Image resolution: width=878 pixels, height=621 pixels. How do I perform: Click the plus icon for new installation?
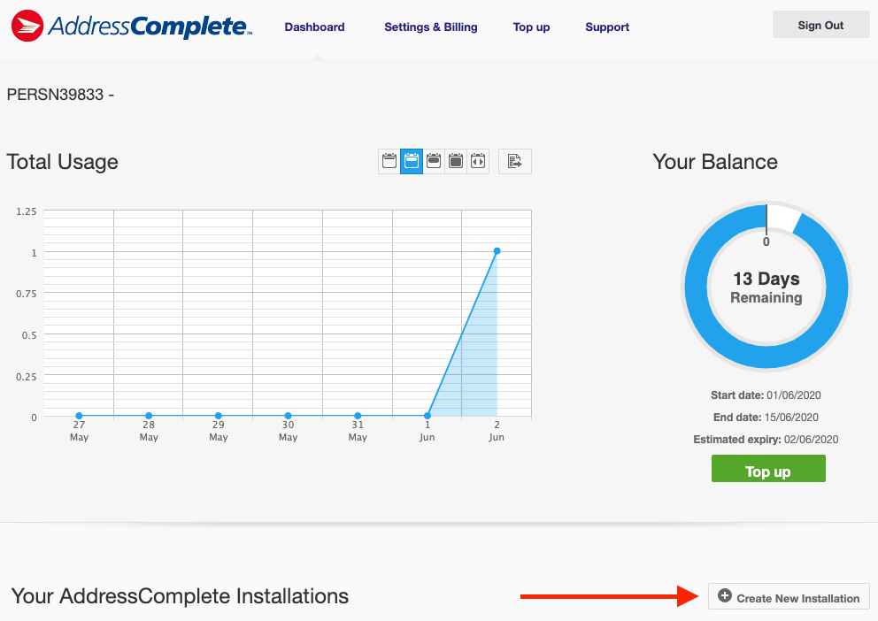[x=724, y=597]
